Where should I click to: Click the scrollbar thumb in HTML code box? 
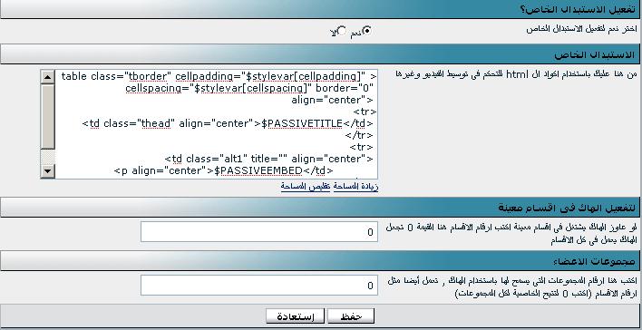pos(48,117)
